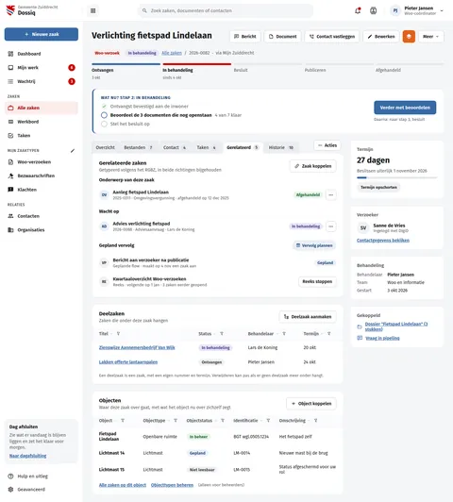Click the Bewerken button
This screenshot has height=502, width=453.
tap(381, 37)
